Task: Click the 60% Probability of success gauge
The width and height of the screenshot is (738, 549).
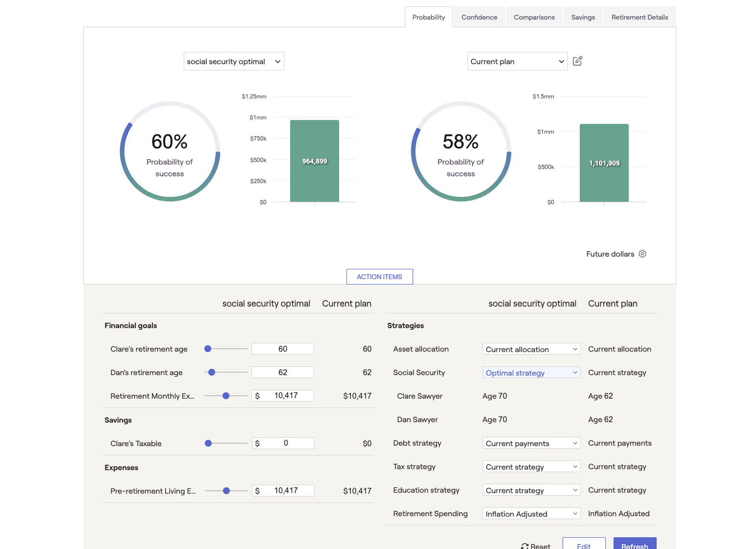Action: (x=170, y=151)
